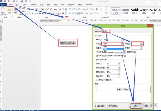Click the Redo icon in quick access toolbar
This screenshot has width=161, height=111.
click(x=14, y=1)
